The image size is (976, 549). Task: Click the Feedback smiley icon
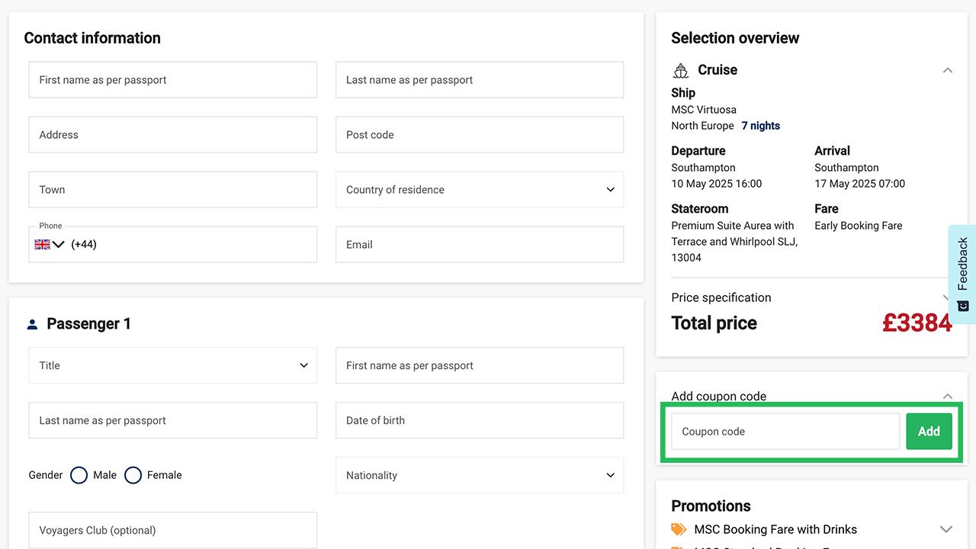click(963, 306)
